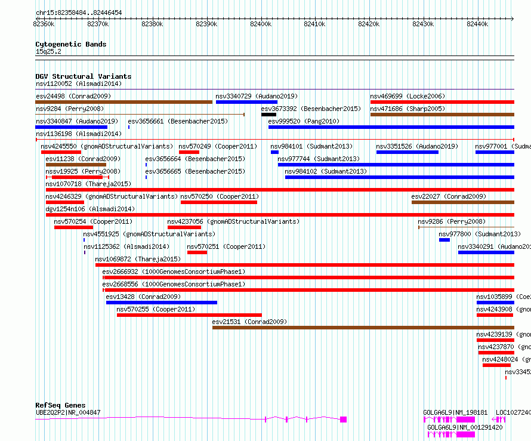Select the red nsv570250 variant bar

[x=219, y=202]
